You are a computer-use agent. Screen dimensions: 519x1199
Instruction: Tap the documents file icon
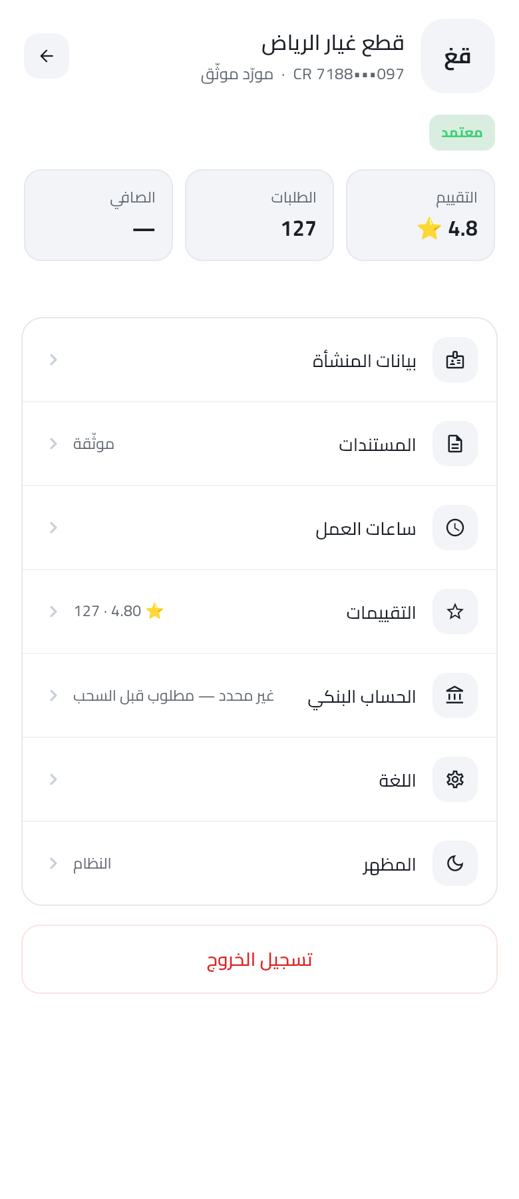(x=455, y=444)
